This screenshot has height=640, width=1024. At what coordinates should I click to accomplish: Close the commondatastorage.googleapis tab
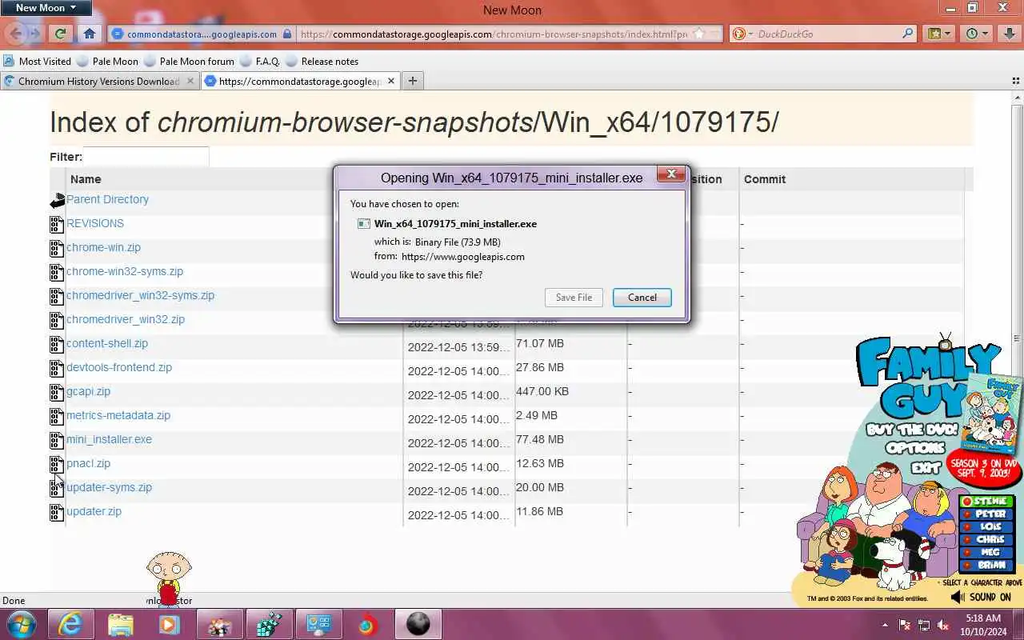pos(391,81)
